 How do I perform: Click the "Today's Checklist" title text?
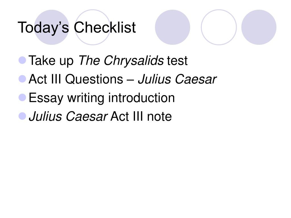click(77, 28)
